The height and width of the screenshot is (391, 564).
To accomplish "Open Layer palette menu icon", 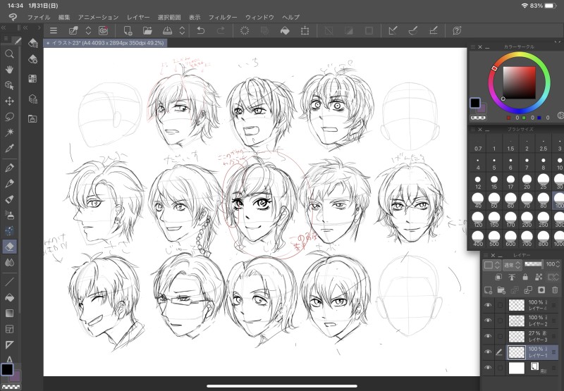I will [x=486, y=255].
